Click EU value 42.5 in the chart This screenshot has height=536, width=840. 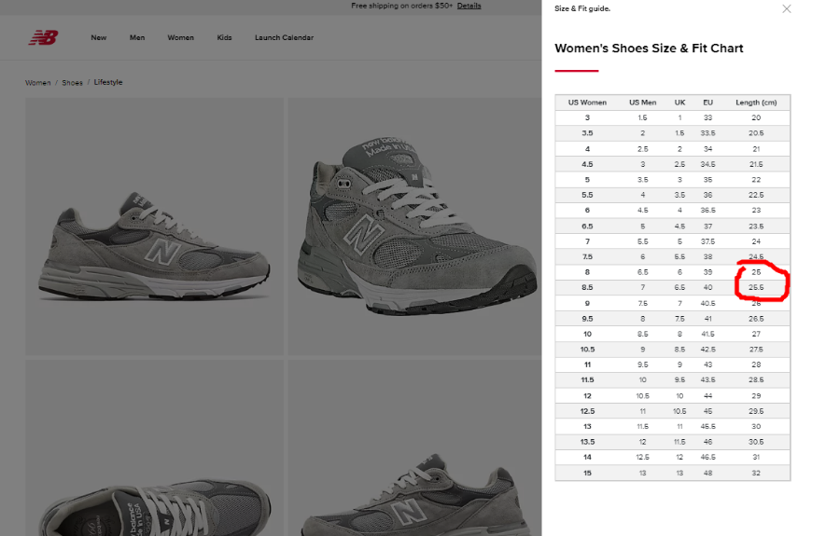(707, 350)
